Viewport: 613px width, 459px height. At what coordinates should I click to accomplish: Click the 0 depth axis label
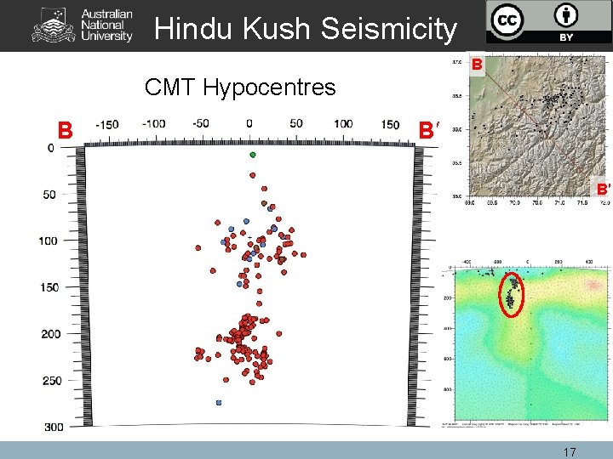click(x=51, y=148)
